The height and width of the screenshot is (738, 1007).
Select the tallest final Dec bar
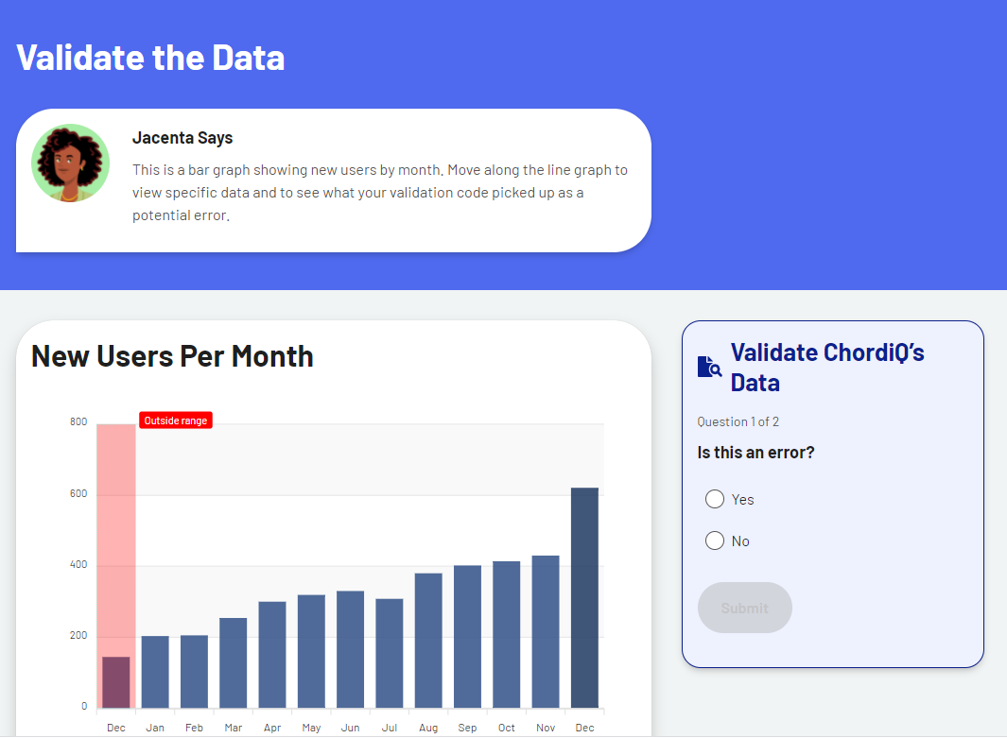[x=584, y=598]
